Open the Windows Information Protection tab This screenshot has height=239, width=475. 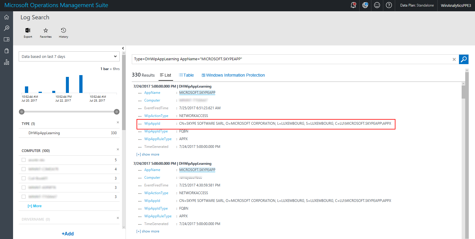coord(233,75)
